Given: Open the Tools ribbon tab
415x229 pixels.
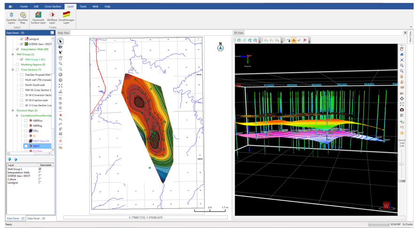Looking at the screenshot, I should [83, 7].
